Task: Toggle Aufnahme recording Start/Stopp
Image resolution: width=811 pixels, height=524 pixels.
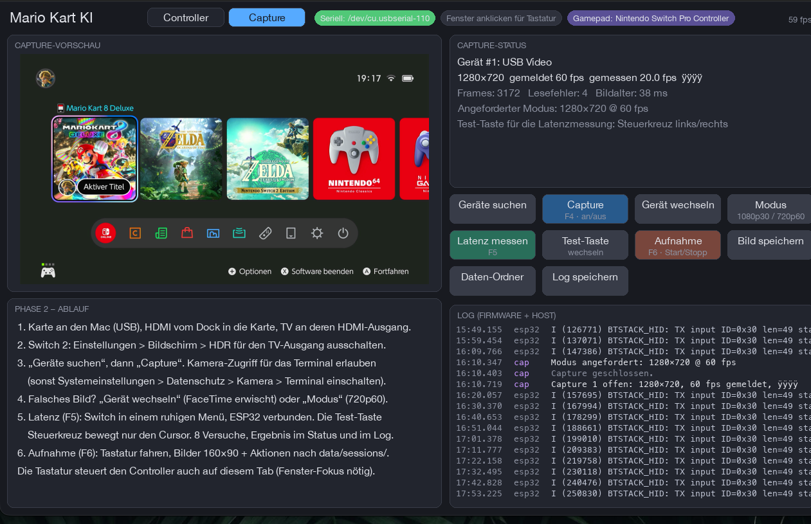Action: [678, 246]
